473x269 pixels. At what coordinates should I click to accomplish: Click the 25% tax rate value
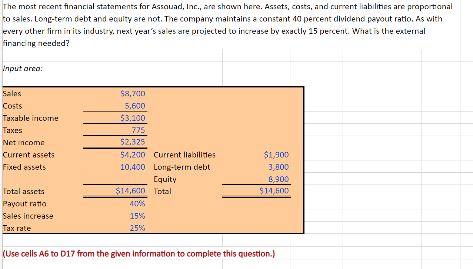pos(137,228)
